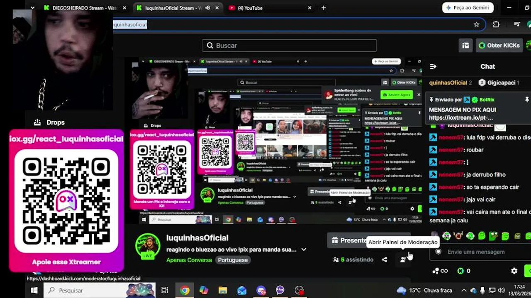The width and height of the screenshot is (531, 298).
Task: Open Copilot from the taskbar
Action: point(204,290)
